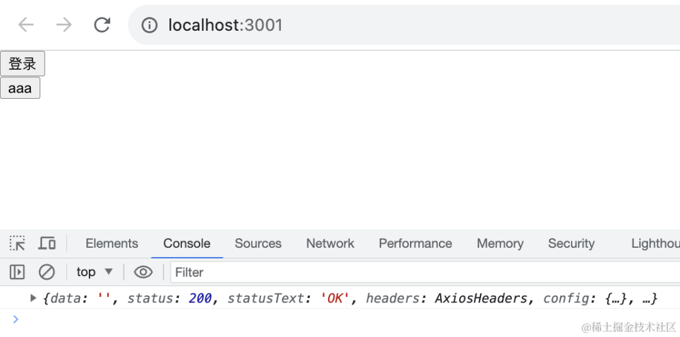Image resolution: width=680 pixels, height=337 pixels.
Task: Switch to the Elements tab
Action: tap(112, 243)
